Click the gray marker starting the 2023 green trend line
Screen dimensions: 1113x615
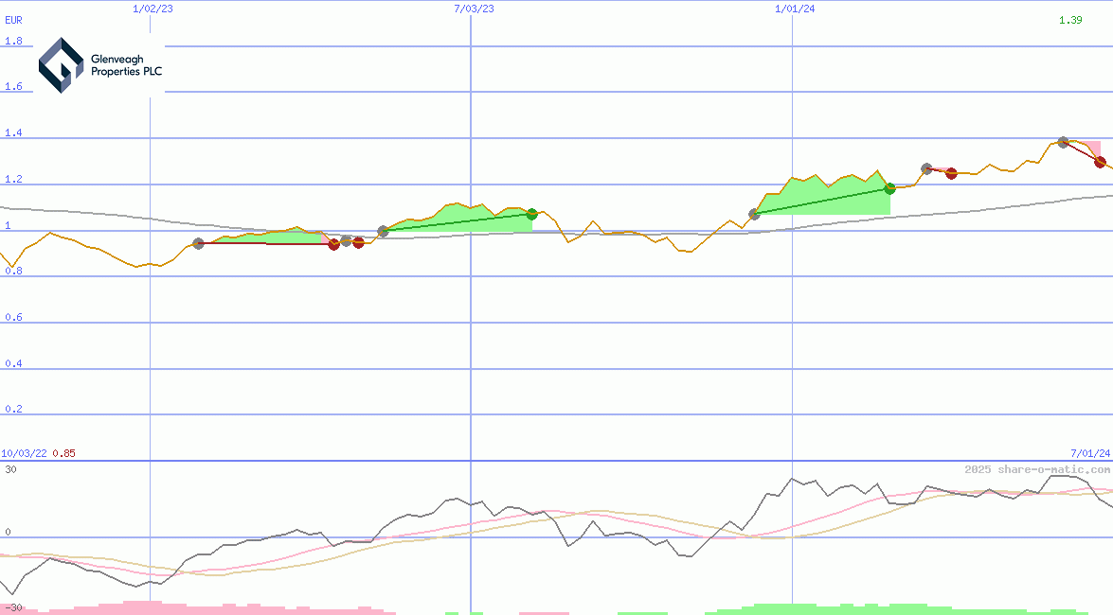383,231
